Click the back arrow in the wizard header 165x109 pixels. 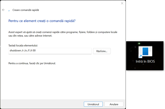click(x=3, y=10)
